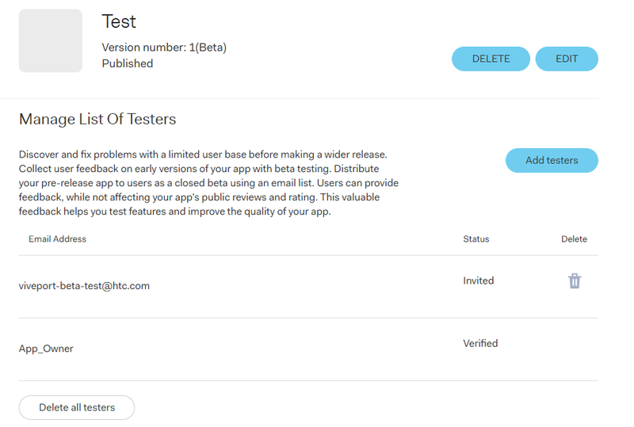634x427 pixels.
Task: Click the Invited status label
Action: click(479, 280)
